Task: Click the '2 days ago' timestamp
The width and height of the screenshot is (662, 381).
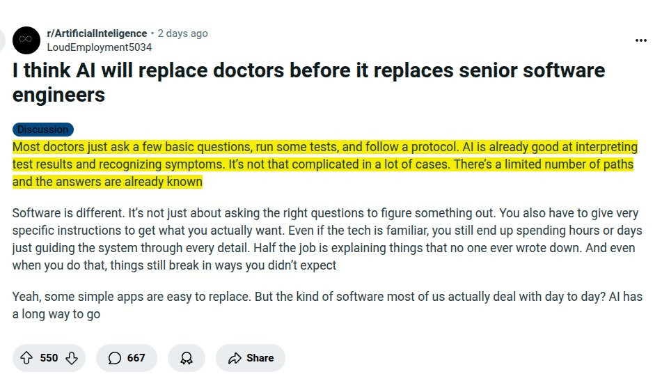Action: pos(182,33)
